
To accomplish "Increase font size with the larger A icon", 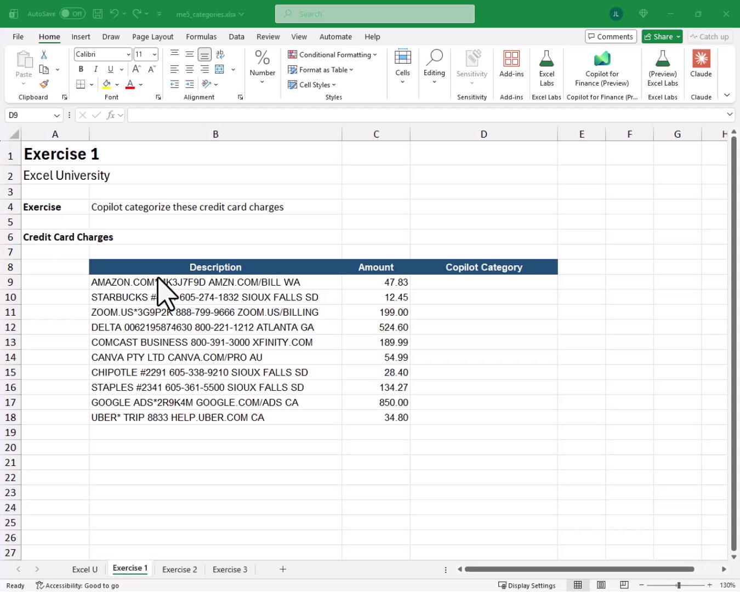I will (136, 69).
